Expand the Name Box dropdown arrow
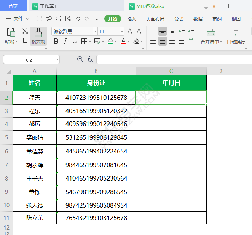This screenshot has width=252, height=235. [x=57, y=60]
